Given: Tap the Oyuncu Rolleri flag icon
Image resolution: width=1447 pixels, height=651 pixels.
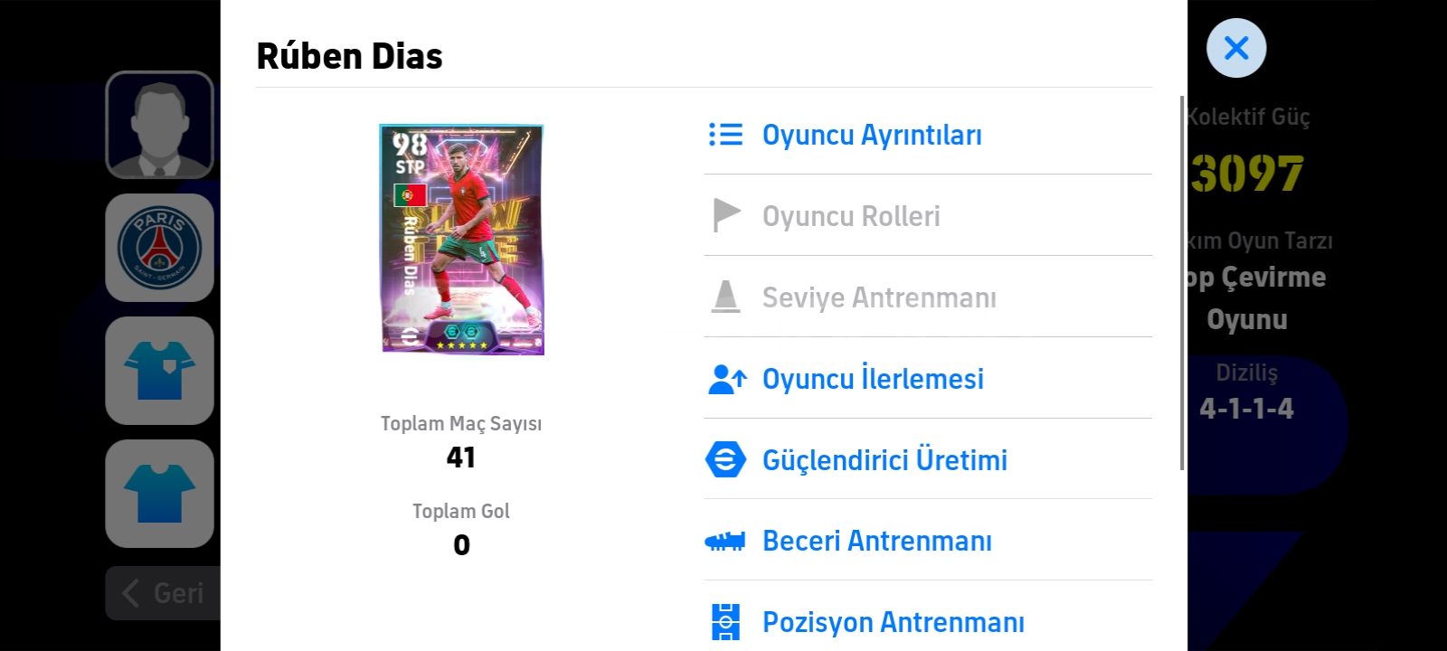Looking at the screenshot, I should (726, 215).
